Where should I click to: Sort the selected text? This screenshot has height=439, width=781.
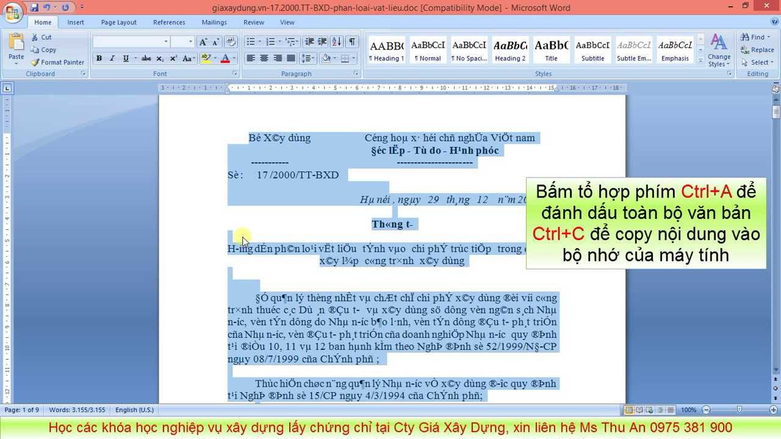coord(337,41)
